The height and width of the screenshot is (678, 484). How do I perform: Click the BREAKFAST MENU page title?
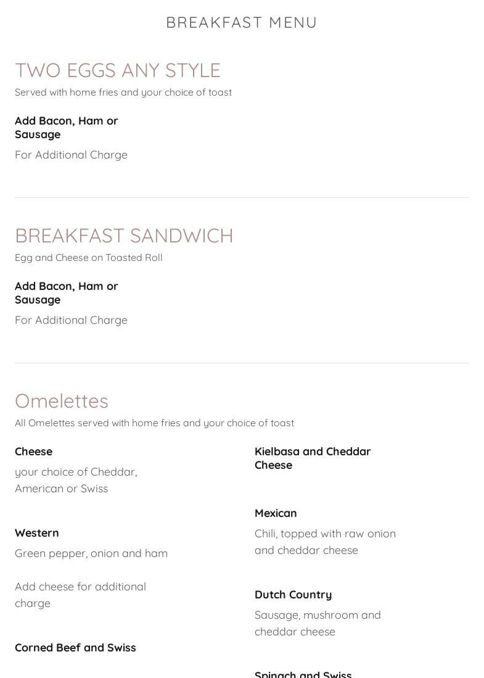coord(242,22)
